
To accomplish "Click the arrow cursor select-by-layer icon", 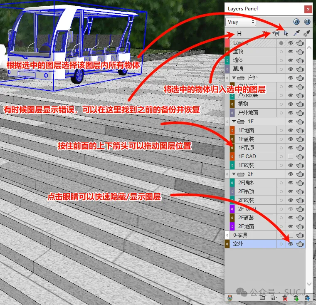I will point(286,33).
